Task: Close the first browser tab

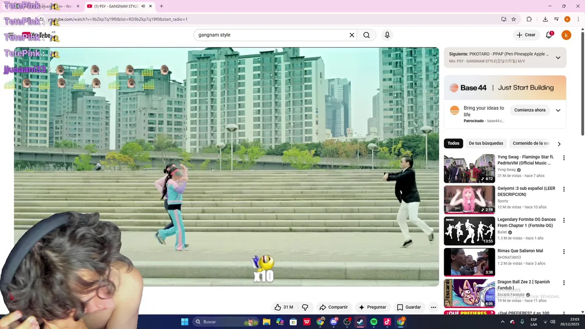Action: [78, 6]
